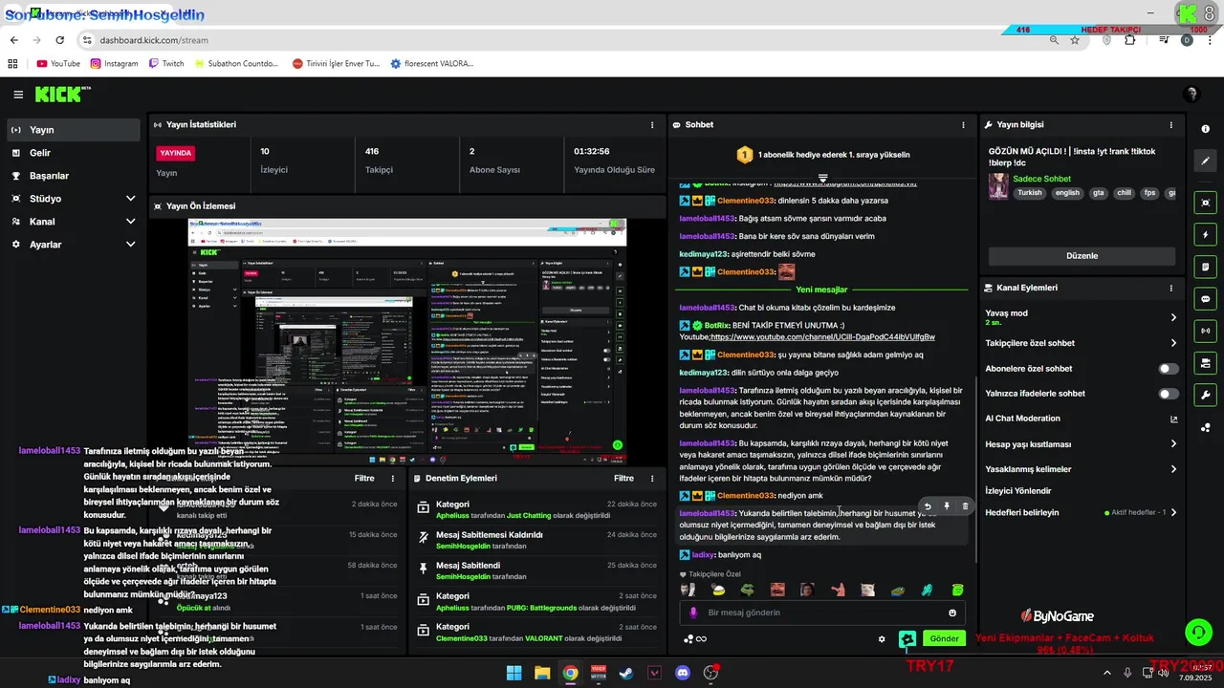1224x688 pixels.
Task: Toggle the wrench stream info panel icon
Action: tap(1205, 395)
